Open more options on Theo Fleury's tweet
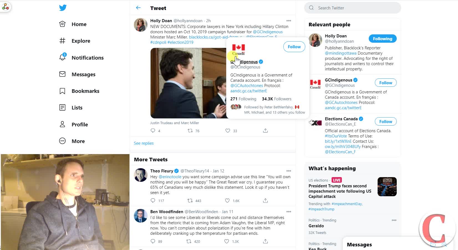458x250 pixels. (x=289, y=171)
